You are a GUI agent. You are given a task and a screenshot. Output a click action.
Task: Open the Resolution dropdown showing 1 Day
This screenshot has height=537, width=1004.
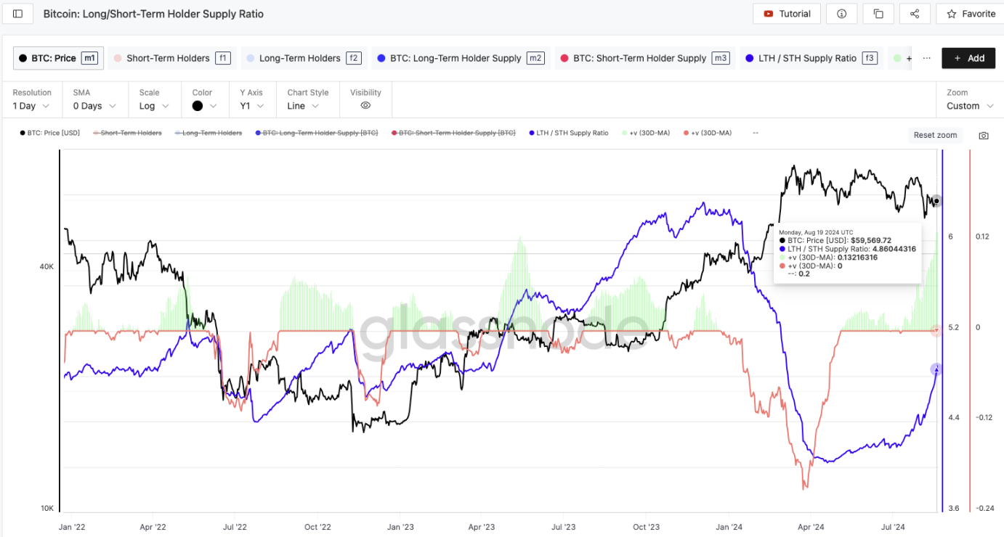(x=29, y=104)
